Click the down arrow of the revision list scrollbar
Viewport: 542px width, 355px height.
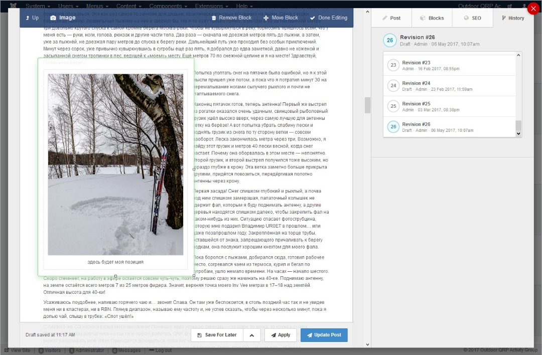518,134
